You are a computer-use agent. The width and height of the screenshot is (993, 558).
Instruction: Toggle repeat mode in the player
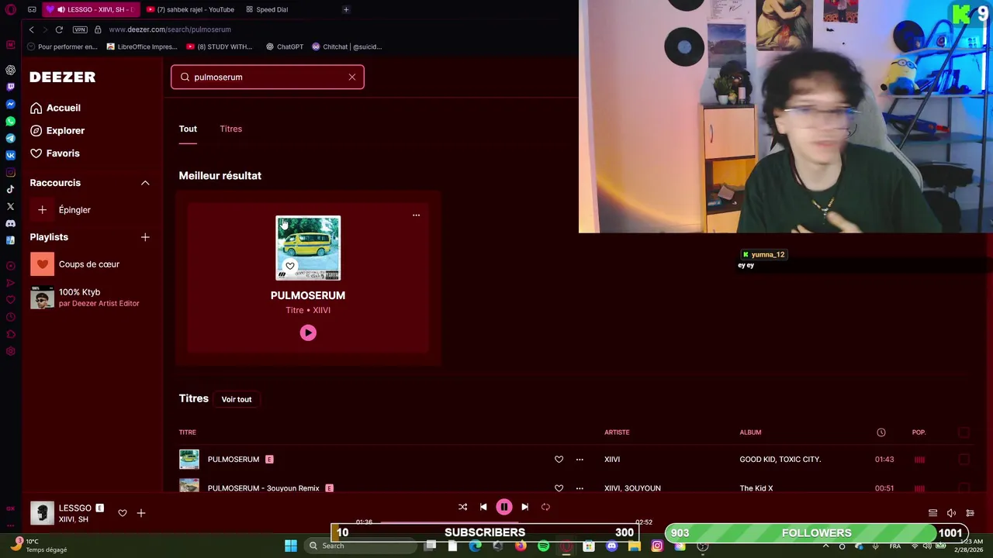click(545, 507)
